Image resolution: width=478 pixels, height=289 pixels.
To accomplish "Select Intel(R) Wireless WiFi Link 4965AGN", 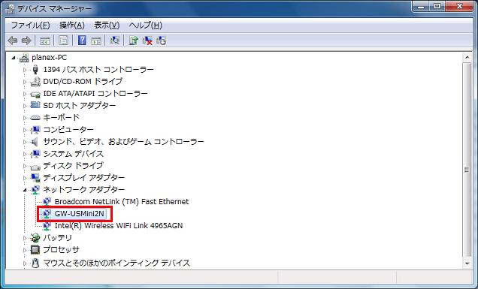I will (x=119, y=226).
